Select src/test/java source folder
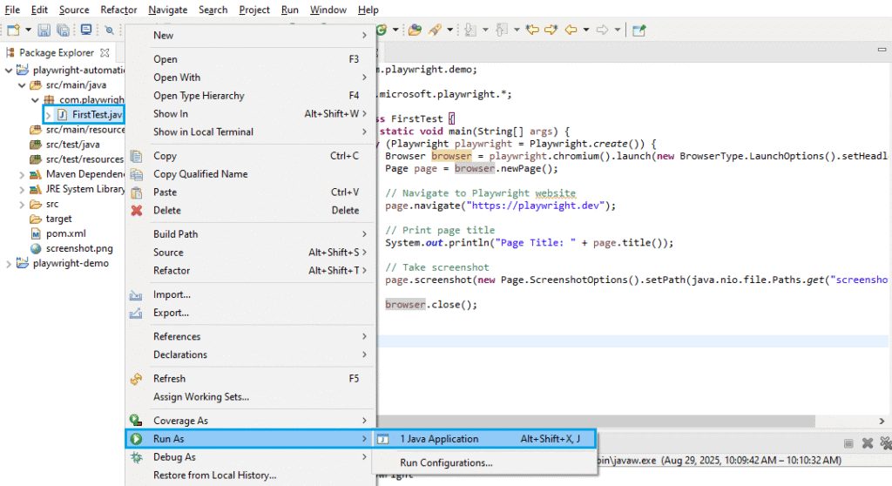 (x=73, y=145)
